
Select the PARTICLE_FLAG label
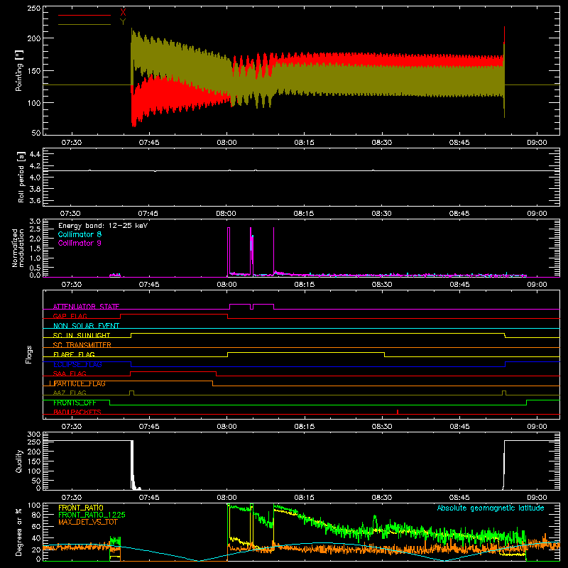click(x=80, y=383)
